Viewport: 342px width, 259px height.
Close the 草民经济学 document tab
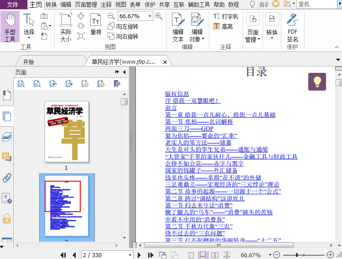[165, 62]
